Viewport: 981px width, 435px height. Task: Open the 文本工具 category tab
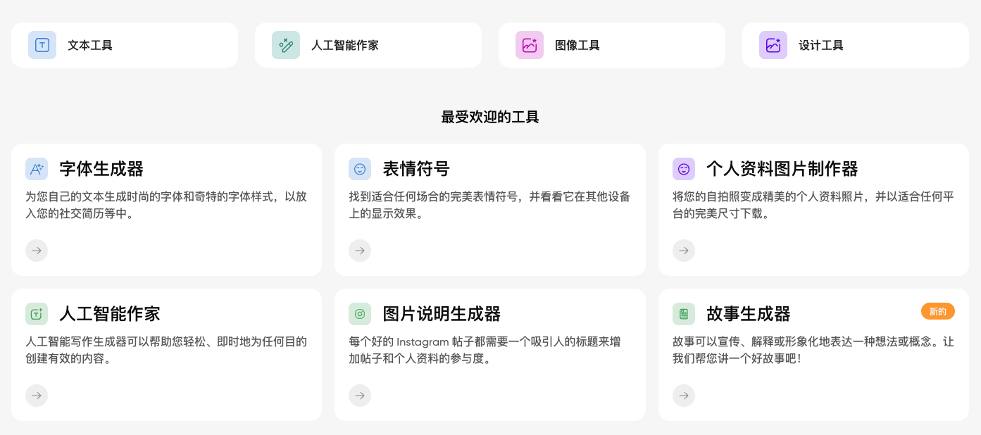[90, 46]
